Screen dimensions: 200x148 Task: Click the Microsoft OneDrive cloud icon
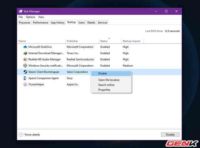(25, 47)
